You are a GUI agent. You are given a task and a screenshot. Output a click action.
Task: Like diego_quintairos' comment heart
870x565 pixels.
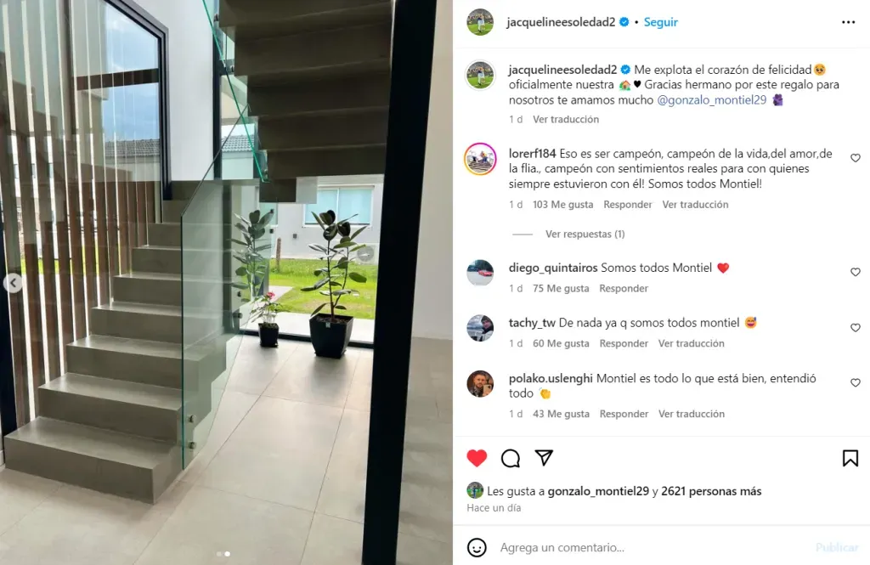(855, 272)
